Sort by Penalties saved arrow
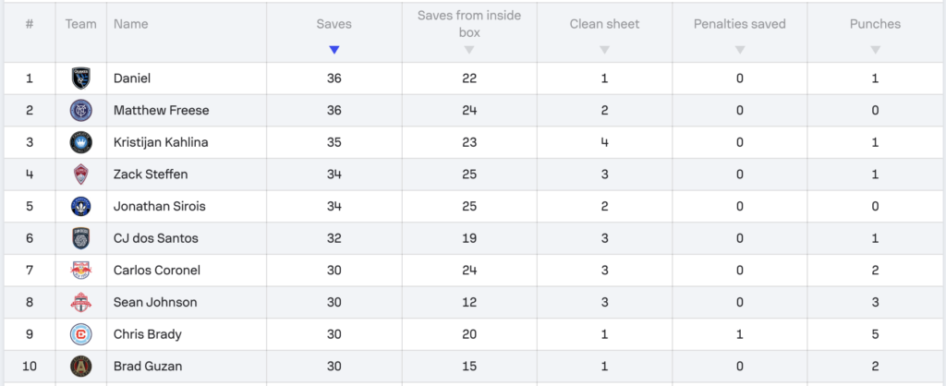The height and width of the screenshot is (386, 946). pyautogui.click(x=740, y=50)
